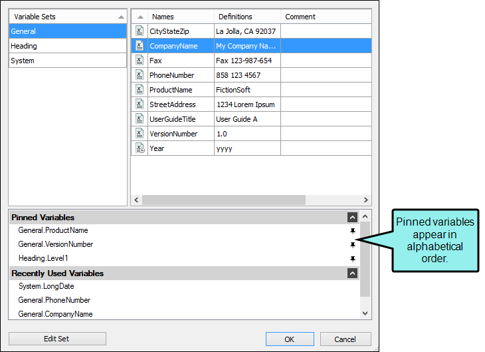Screen dimensions: 485x352
Task: Choose pinned variable Heading.Level1
Action: pos(43,258)
